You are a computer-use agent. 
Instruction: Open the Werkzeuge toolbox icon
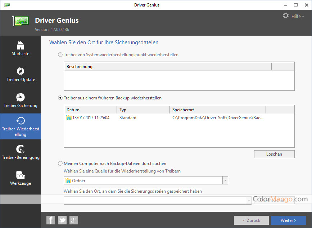click(20, 175)
